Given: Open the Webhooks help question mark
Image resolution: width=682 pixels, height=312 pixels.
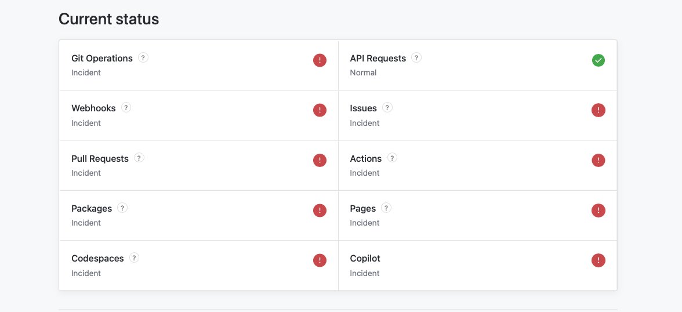Looking at the screenshot, I should [126, 107].
